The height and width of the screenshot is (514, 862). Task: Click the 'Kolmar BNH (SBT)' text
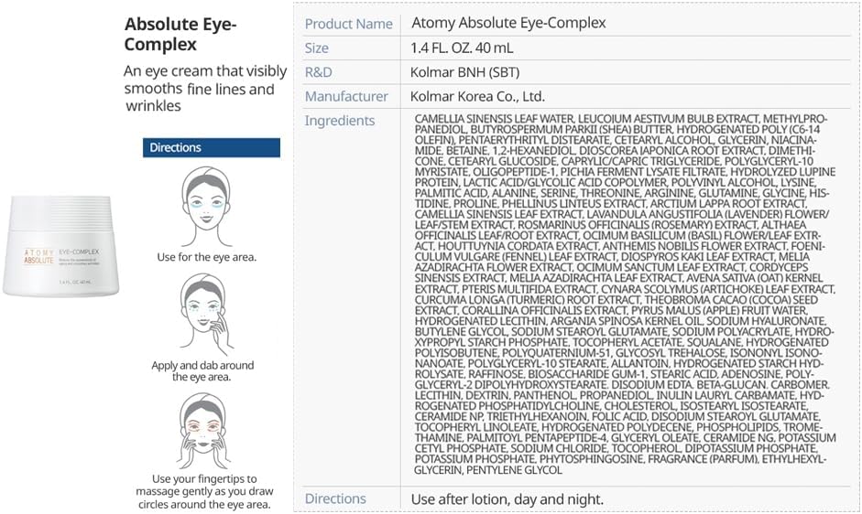pos(464,72)
